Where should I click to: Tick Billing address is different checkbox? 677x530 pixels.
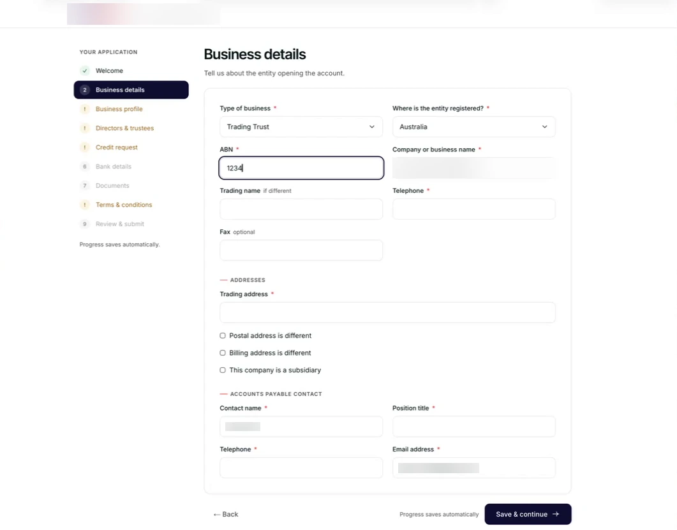tap(223, 353)
